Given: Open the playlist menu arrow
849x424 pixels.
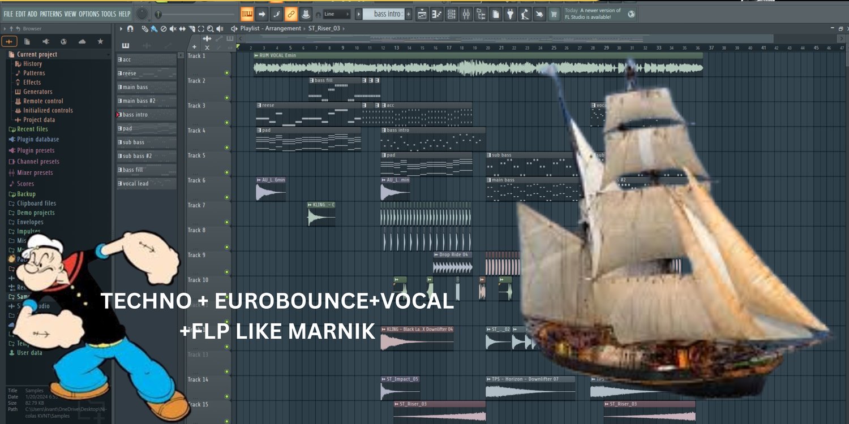Looking at the screenshot, I should 121,28.
